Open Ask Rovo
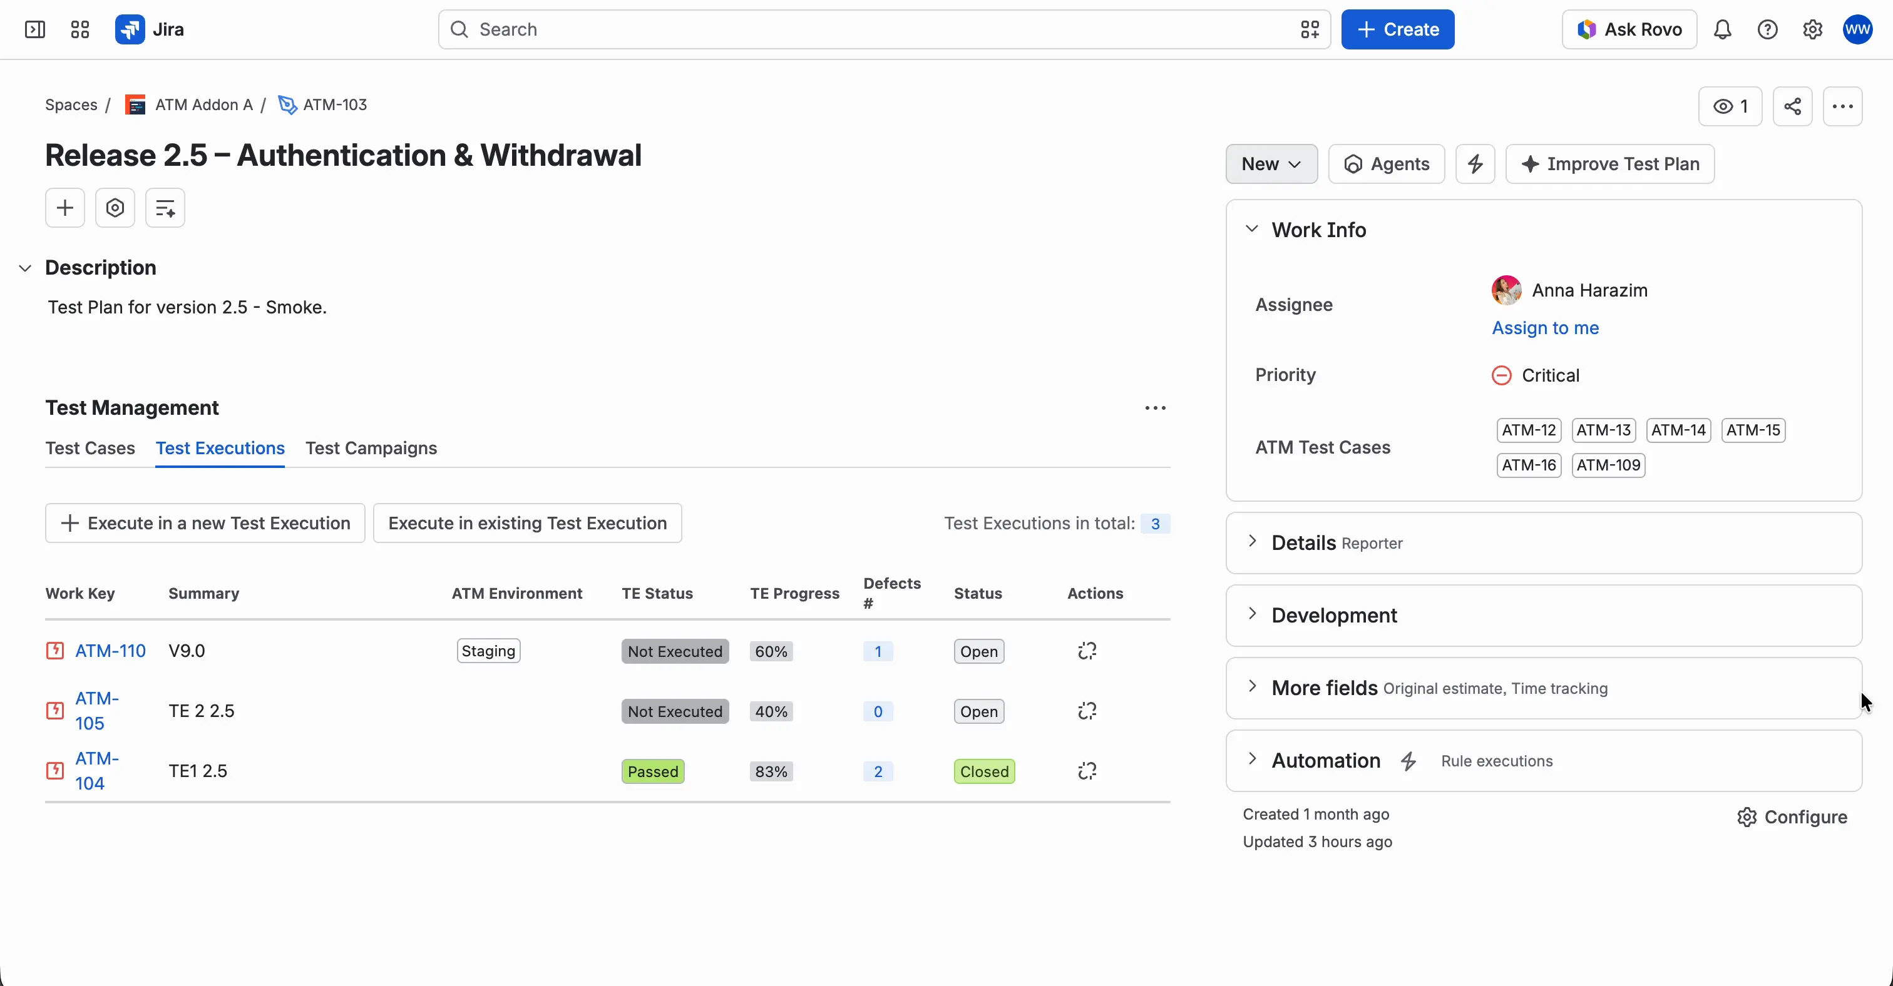1893x986 pixels. (1629, 29)
